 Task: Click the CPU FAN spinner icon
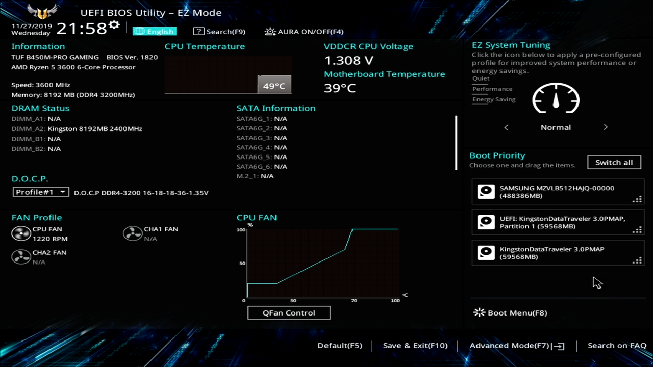click(21, 234)
